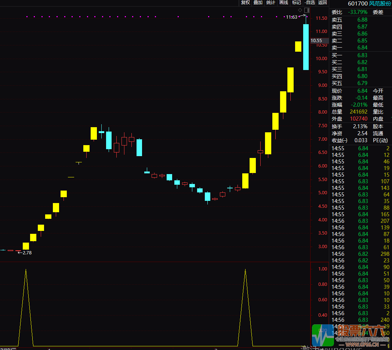Click the 10.55 price label on axis
The height and width of the screenshot is (350, 392).
pos(316,41)
